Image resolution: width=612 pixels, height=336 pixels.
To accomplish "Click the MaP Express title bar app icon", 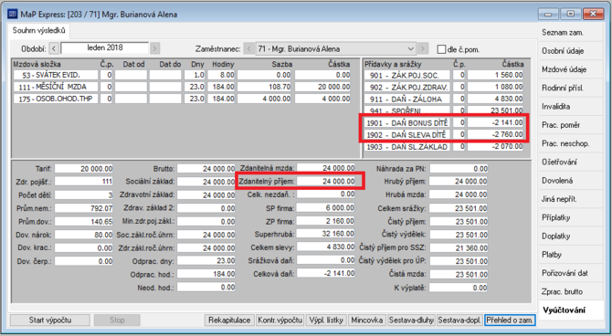I will pos(13,15).
